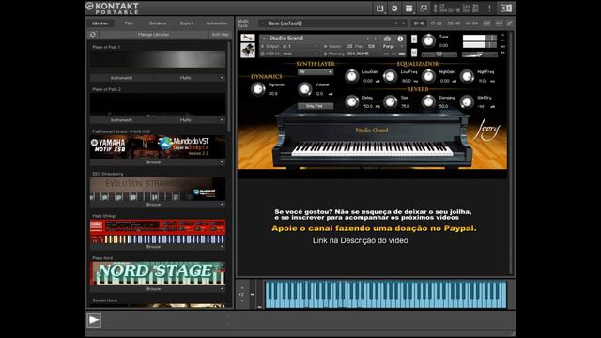This screenshot has height=338, width=601.
Task: Click Browse under Yamaha Motif XS8
Action: point(154,162)
